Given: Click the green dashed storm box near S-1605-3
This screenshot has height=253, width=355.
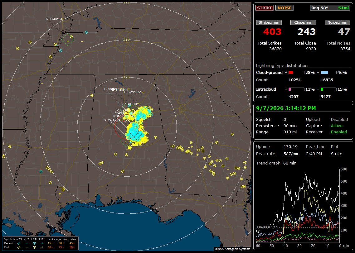Looking at the screenshot, I should (x=68, y=40).
